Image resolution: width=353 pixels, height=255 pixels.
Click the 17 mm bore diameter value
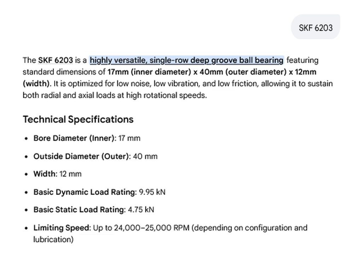click(x=129, y=138)
